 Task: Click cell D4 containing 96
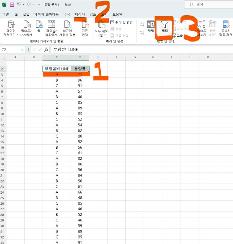coord(80,80)
